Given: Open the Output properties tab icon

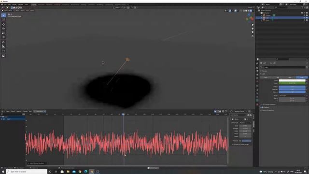Looking at the screenshot, I should pyautogui.click(x=257, y=71).
